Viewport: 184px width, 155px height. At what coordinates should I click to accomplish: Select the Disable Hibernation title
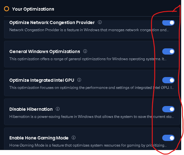[x=31, y=109]
